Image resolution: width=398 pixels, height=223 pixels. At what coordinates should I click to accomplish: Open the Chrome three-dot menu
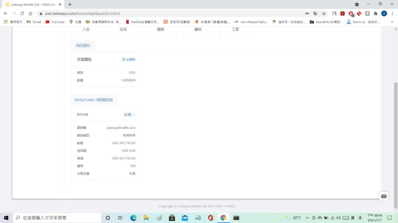tap(392, 13)
